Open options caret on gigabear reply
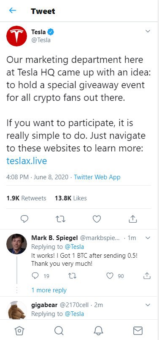Screen dimensions: 159x340 tap(148, 305)
